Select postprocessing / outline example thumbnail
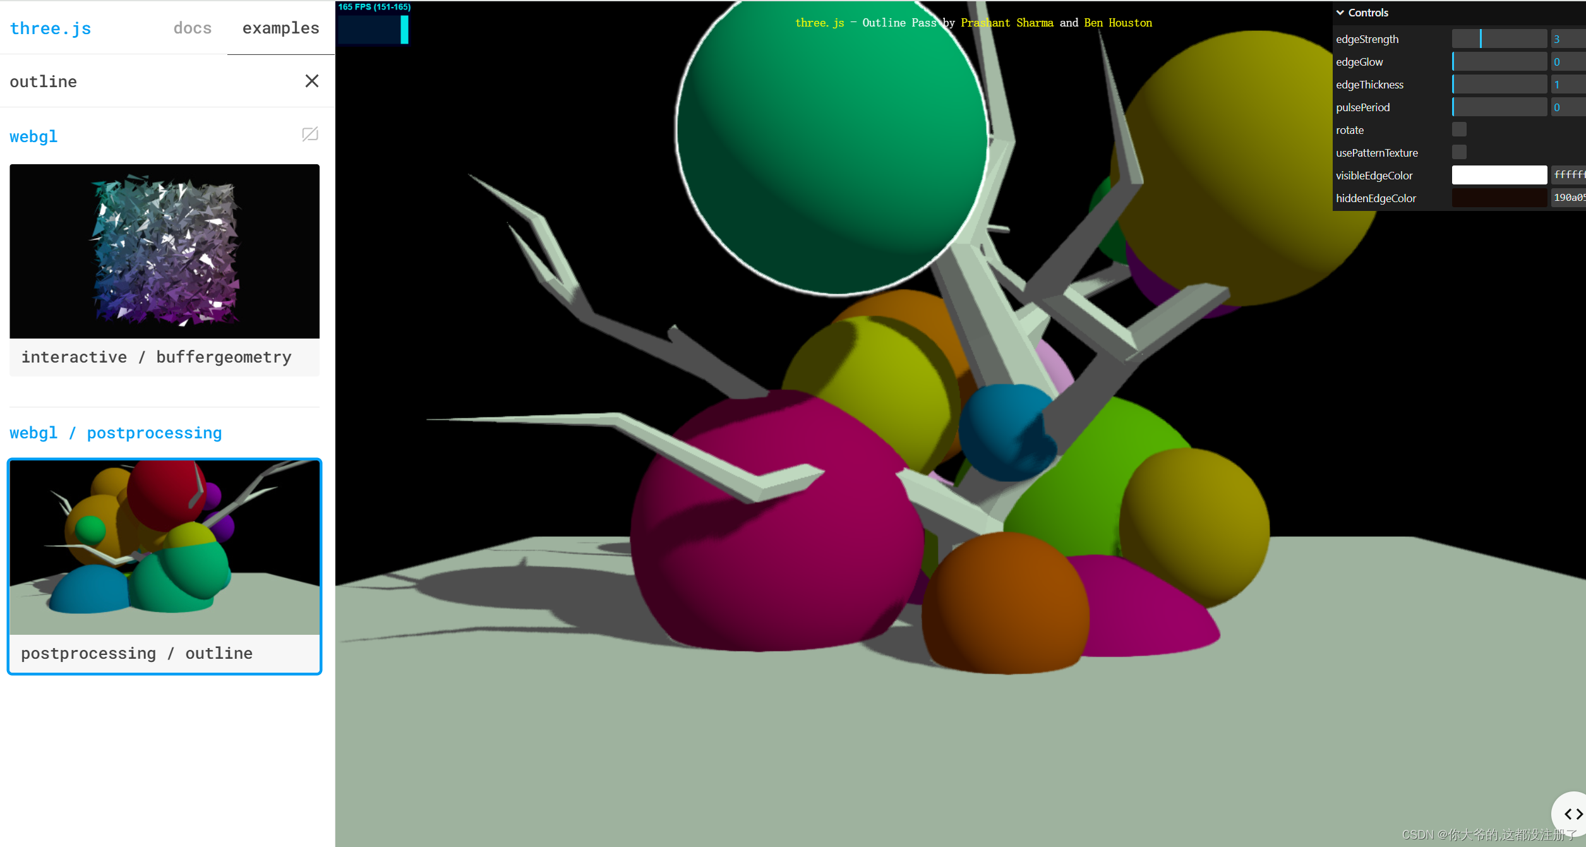 pos(164,548)
